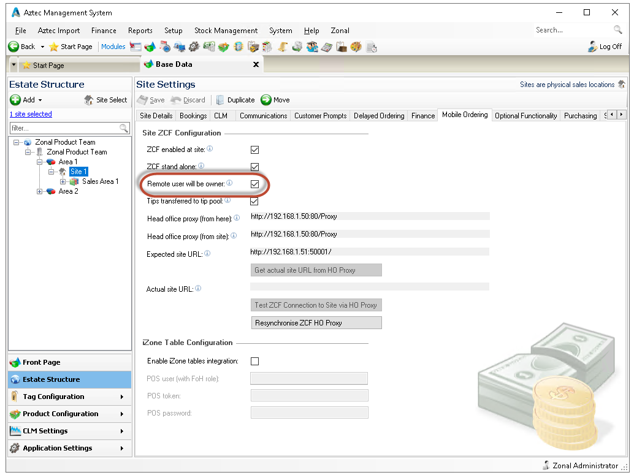Click info icon beside Expected site URL
Viewport: 634px width, 475px height.
207,254
